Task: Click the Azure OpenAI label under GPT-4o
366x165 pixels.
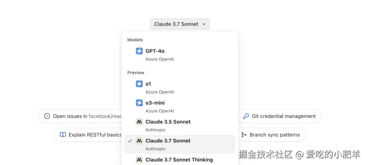Action: pyautogui.click(x=160, y=59)
